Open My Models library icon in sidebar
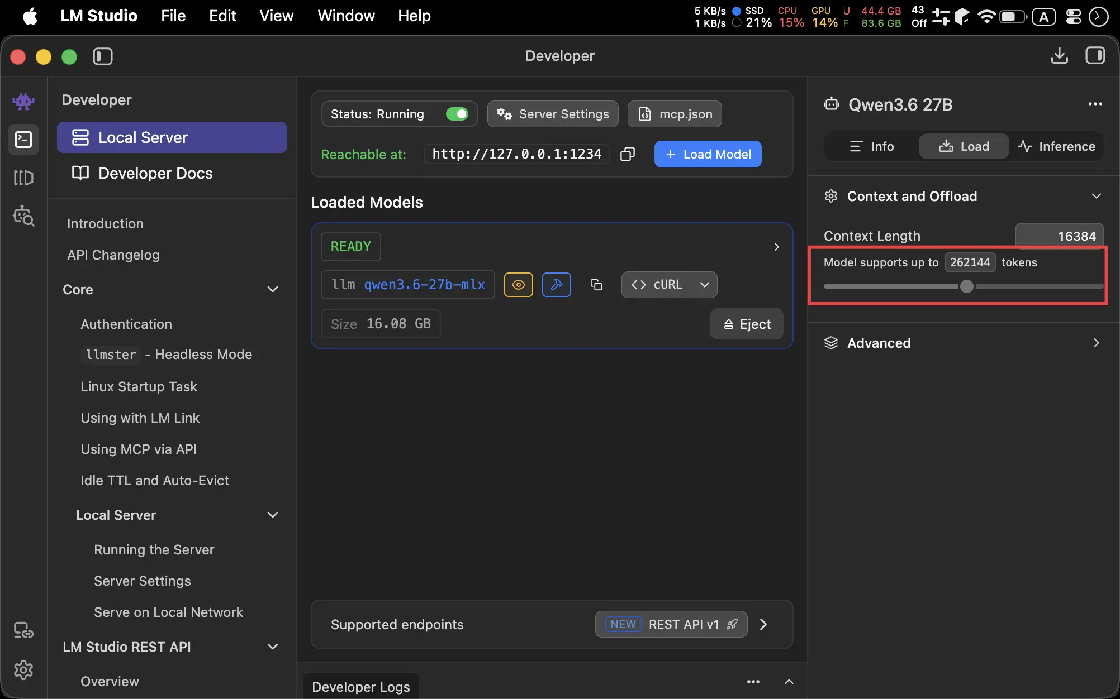The width and height of the screenshot is (1120, 699). pos(23,178)
